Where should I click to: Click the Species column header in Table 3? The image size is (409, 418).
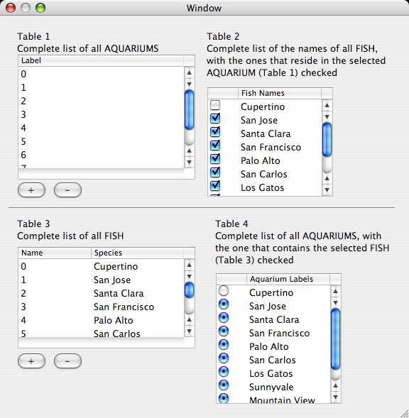(138, 253)
